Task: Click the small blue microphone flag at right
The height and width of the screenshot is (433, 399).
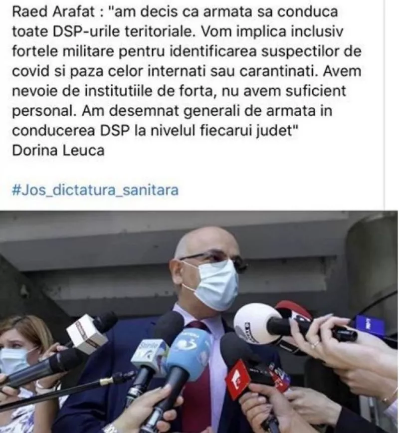Action: tap(370, 324)
